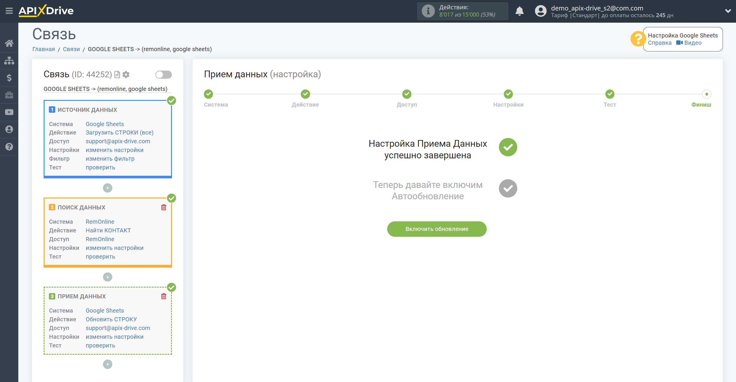This screenshot has width=736, height=382.
Task: Click проверить in source block
Action: [x=100, y=167]
